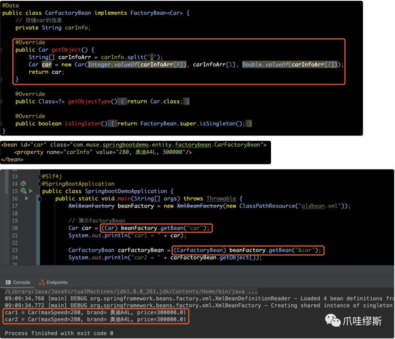Click the getObjectType method name
395x339 pixels.
click(x=89, y=102)
